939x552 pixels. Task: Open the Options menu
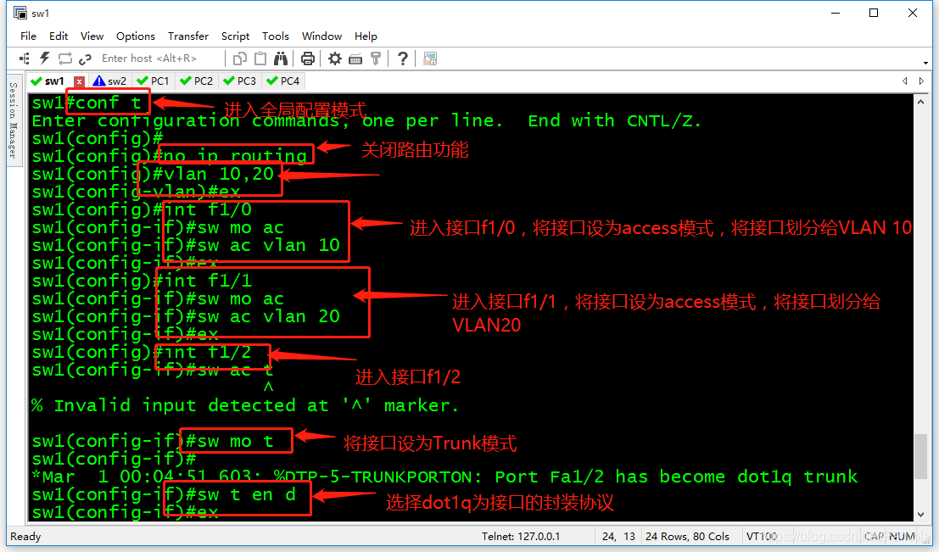(136, 36)
